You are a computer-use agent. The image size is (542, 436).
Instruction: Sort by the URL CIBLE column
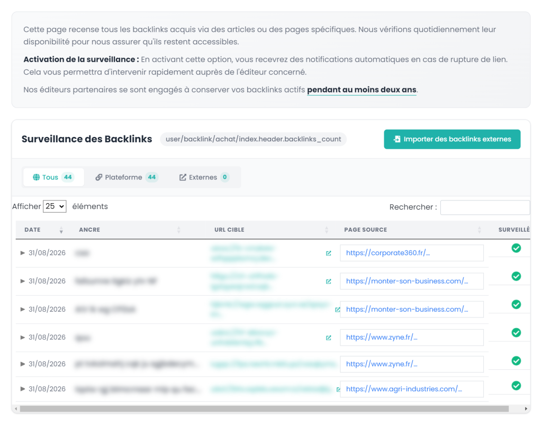(x=271, y=230)
